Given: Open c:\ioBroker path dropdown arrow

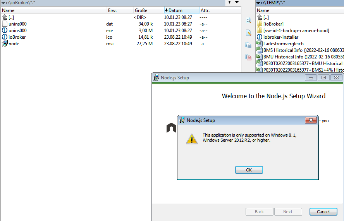Looking at the screenshot, I should pos(3,3).
